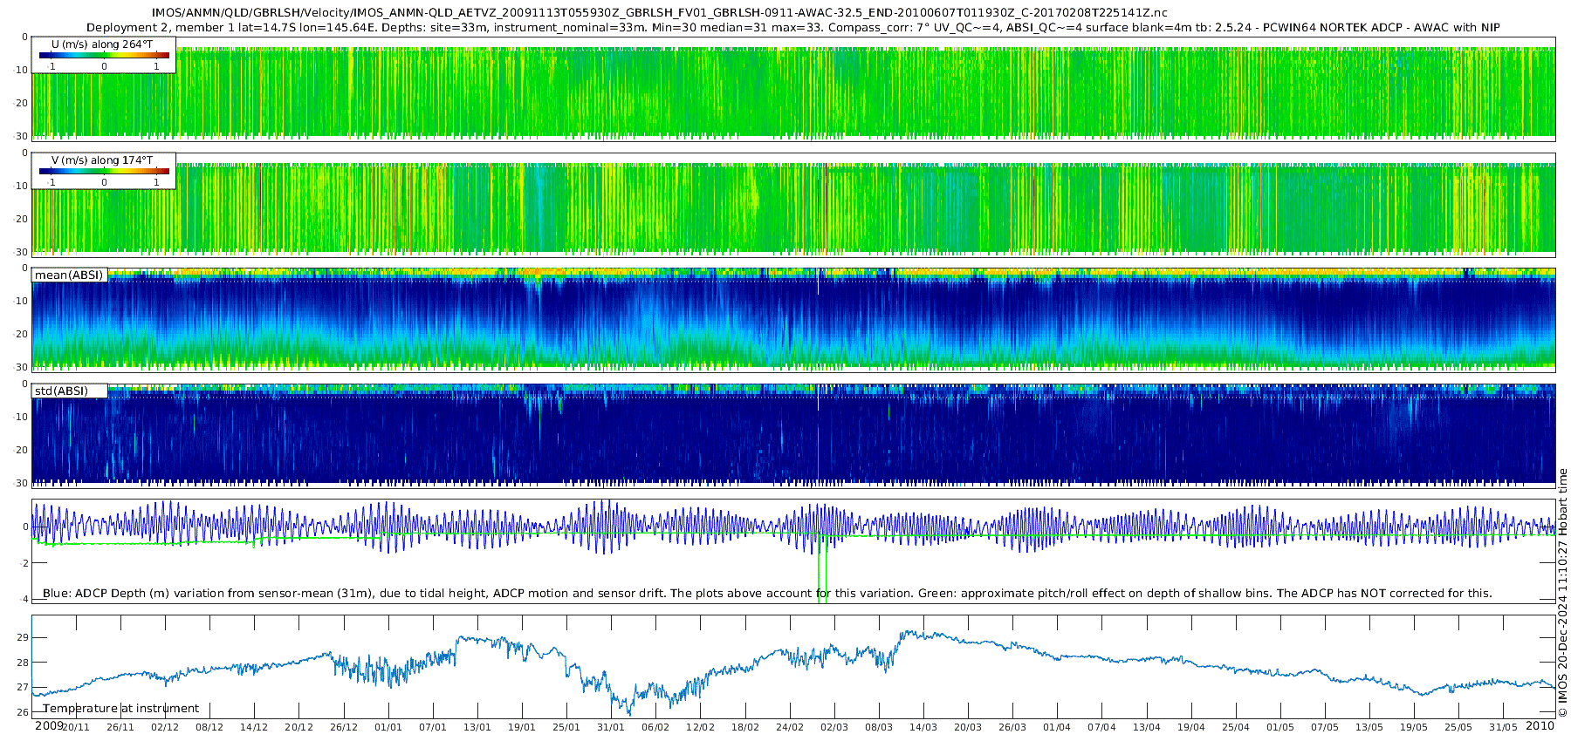Click the 2010 year label

[1540, 726]
